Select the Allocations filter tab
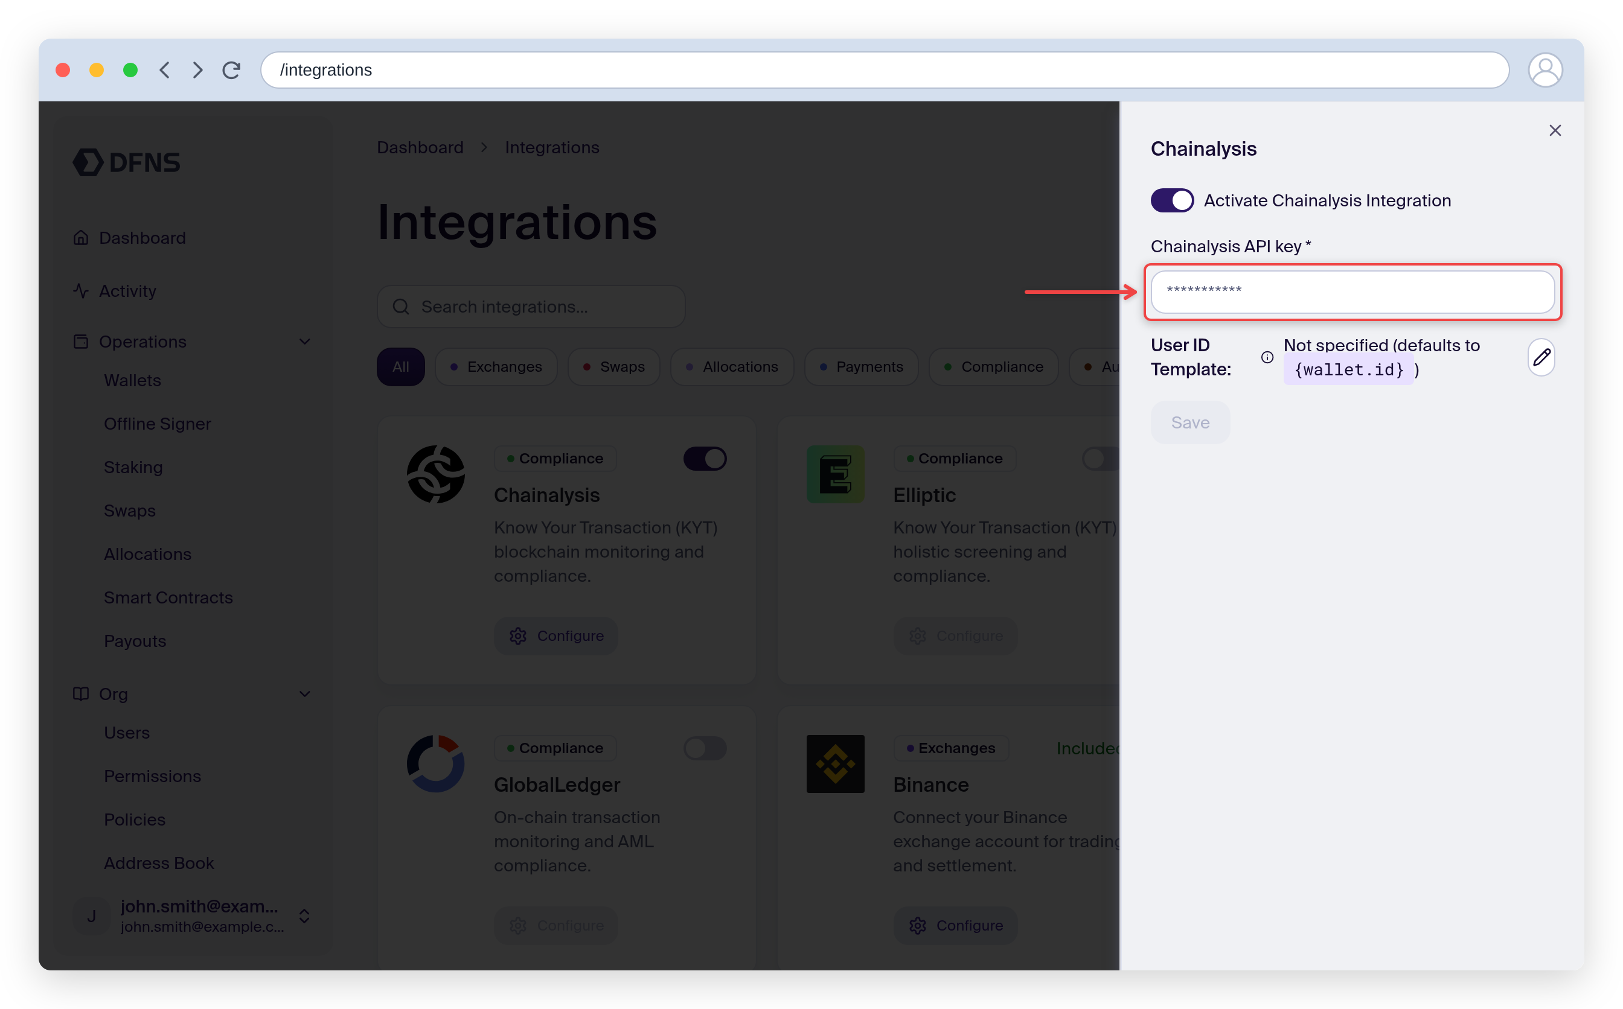Screen dimensions: 1623x1009 coord(732,366)
